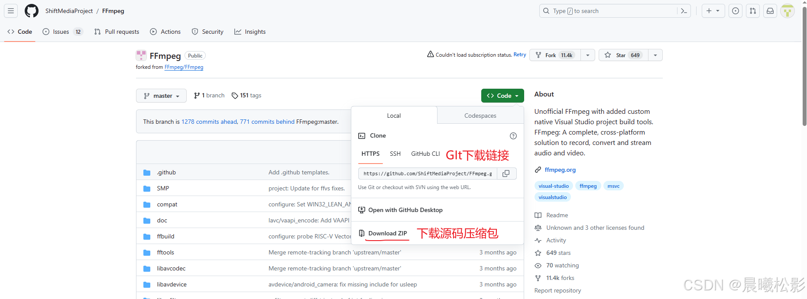The height and width of the screenshot is (299, 807).
Task: Open with GitHub Desktop
Action: tap(401, 210)
